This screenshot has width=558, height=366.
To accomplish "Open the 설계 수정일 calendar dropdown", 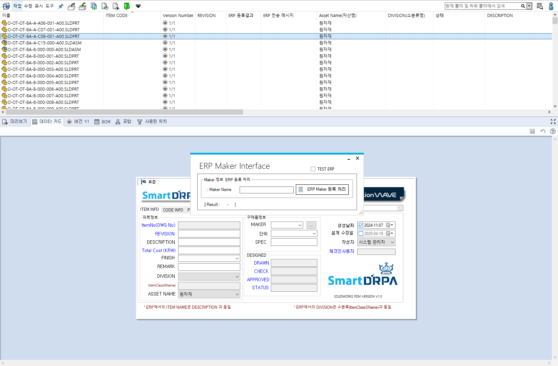I will 390,234.
